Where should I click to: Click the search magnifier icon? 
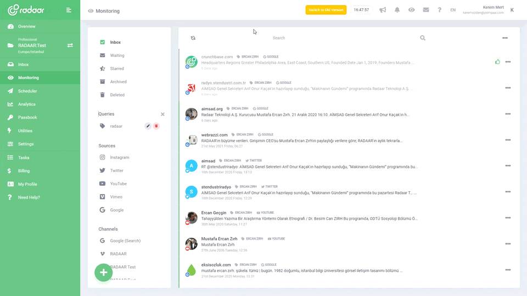coord(423,38)
